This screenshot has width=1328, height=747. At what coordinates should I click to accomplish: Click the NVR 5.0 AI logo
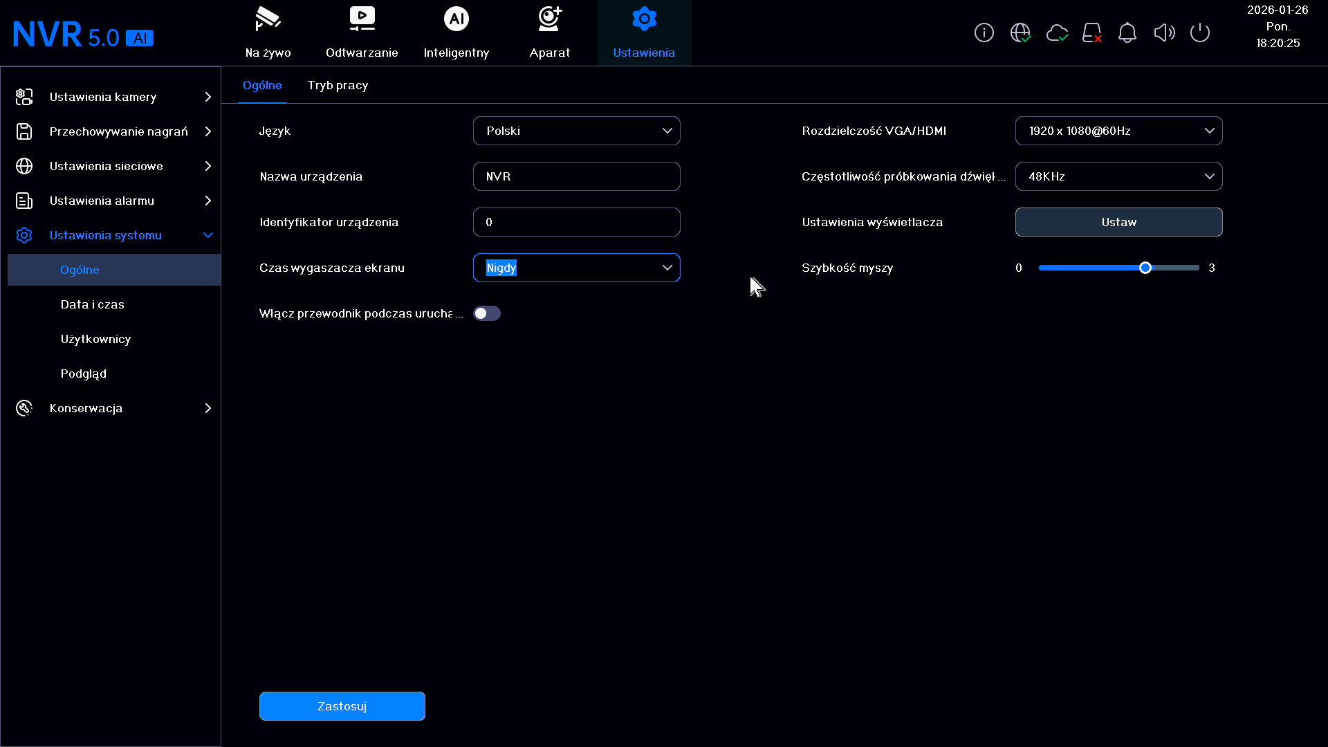83,35
